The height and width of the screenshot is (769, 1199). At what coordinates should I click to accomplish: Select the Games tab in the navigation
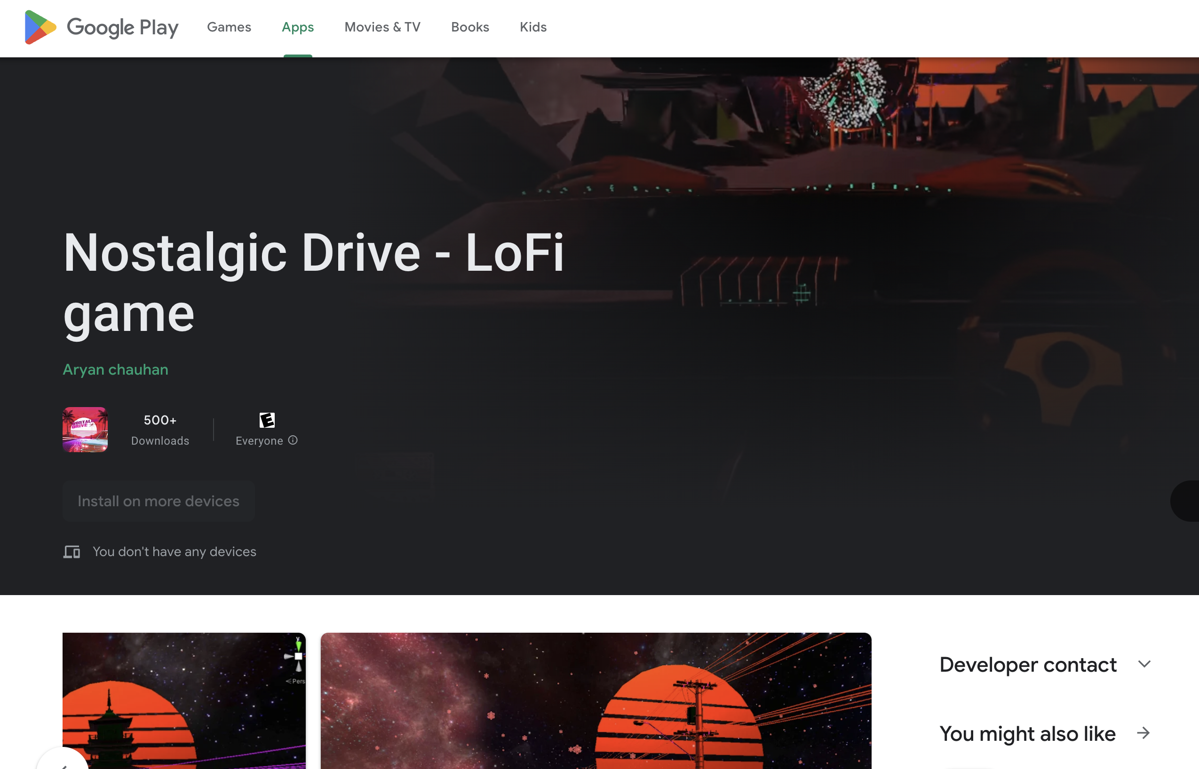pyautogui.click(x=228, y=26)
